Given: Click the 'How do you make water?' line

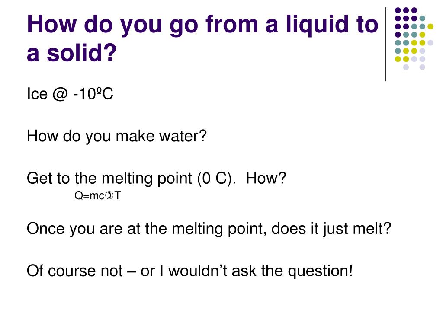Looking at the screenshot, I should click(x=117, y=136).
